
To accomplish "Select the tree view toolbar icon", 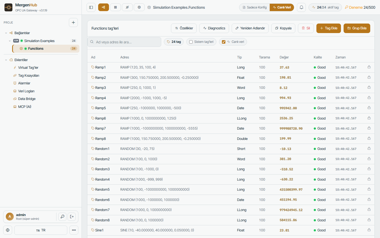I will (x=103, y=7).
